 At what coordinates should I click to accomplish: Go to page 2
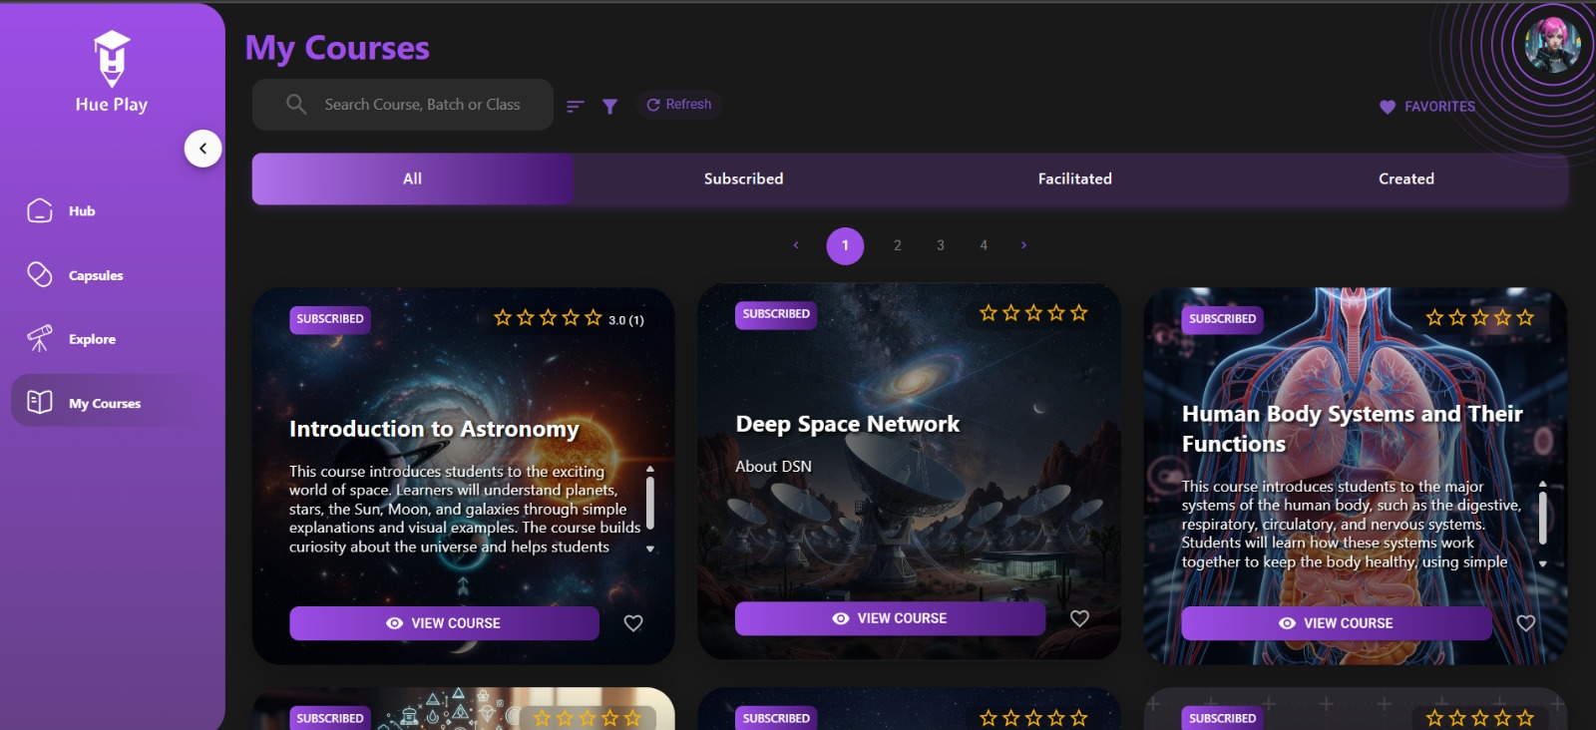[x=898, y=245]
